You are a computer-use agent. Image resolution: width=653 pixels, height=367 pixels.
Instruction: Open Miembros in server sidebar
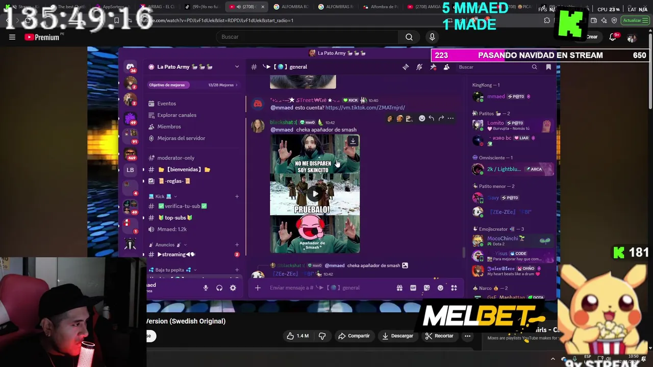pos(169,126)
